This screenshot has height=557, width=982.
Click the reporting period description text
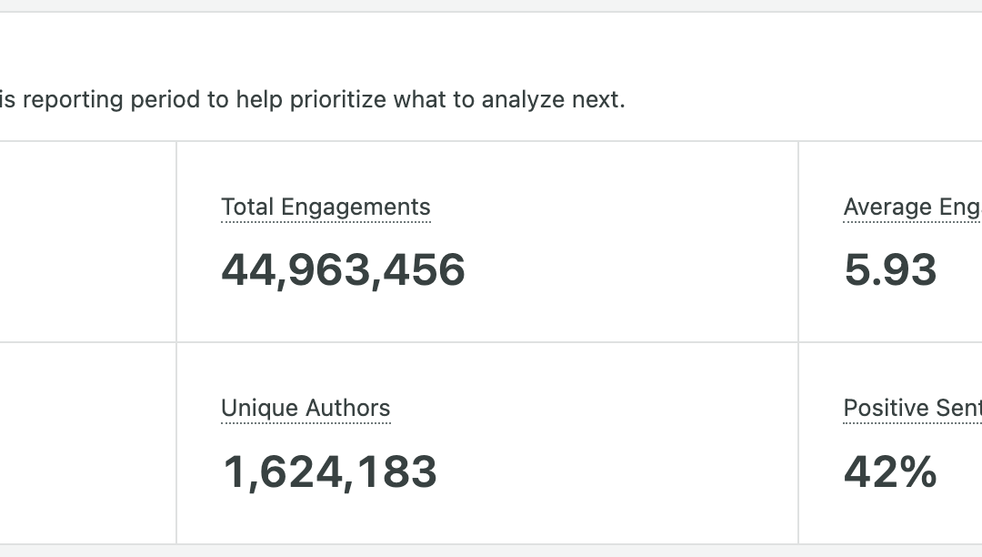313,99
